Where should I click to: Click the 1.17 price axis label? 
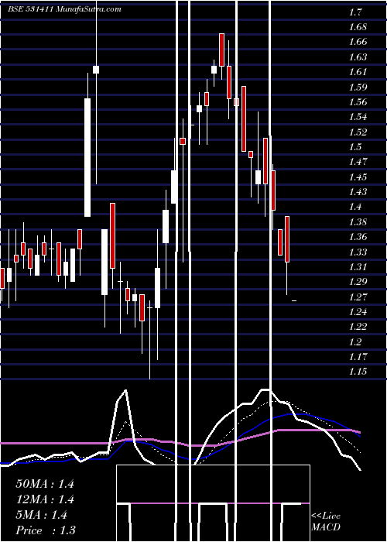(x=358, y=357)
